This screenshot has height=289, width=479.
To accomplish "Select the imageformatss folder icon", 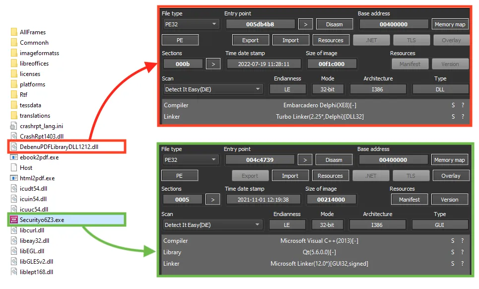I will (x=14, y=53).
